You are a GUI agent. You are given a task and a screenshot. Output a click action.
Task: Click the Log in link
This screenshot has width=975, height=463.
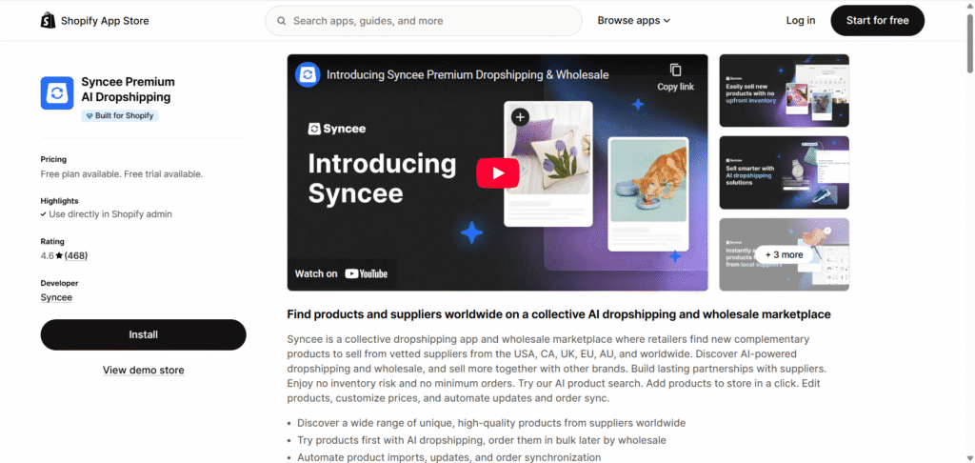pos(801,21)
